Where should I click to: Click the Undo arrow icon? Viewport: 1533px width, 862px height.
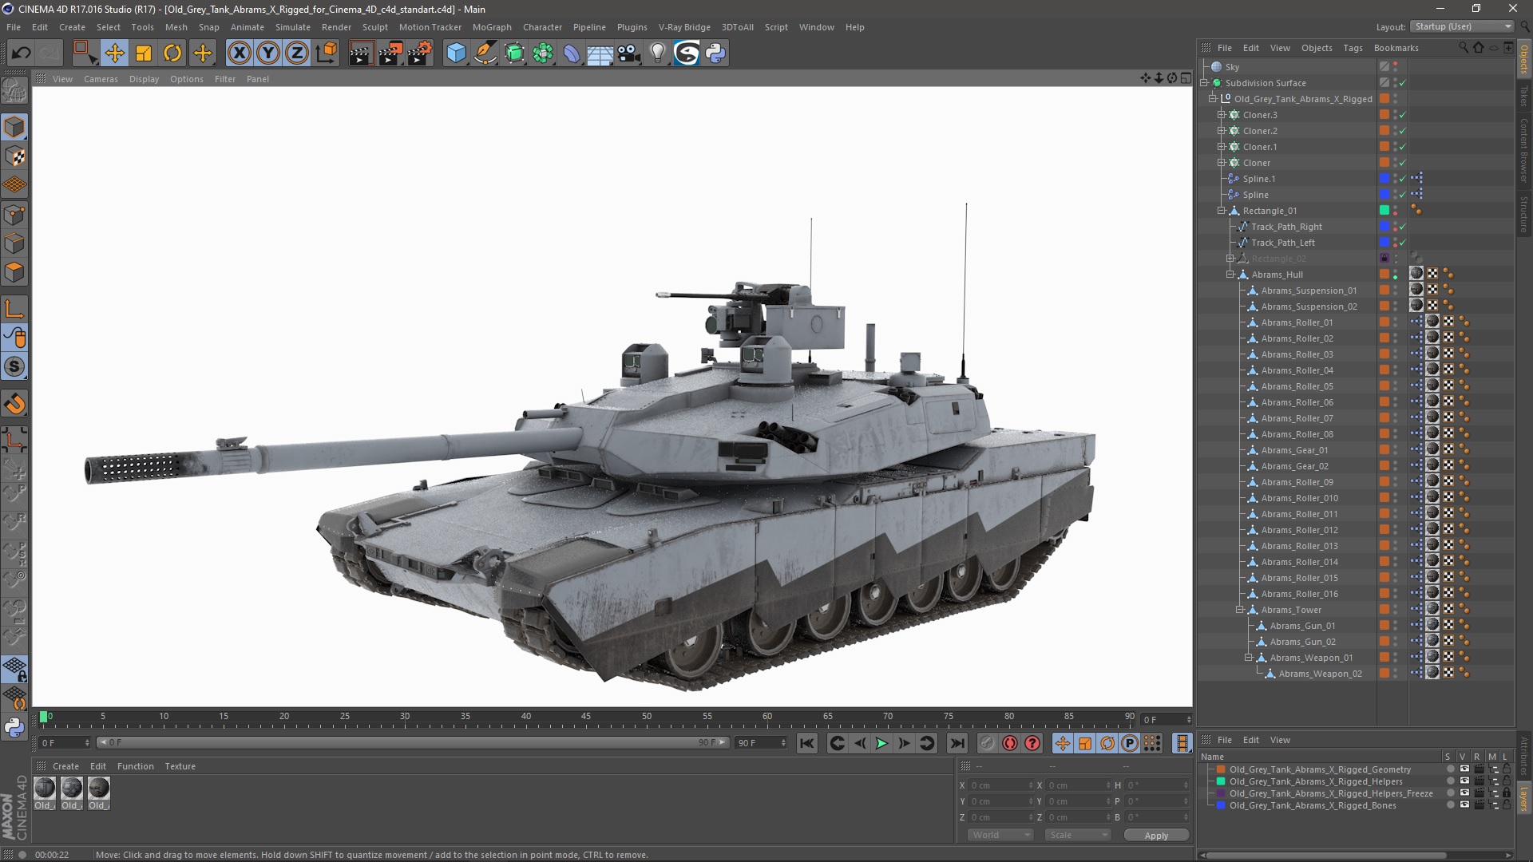click(x=22, y=53)
